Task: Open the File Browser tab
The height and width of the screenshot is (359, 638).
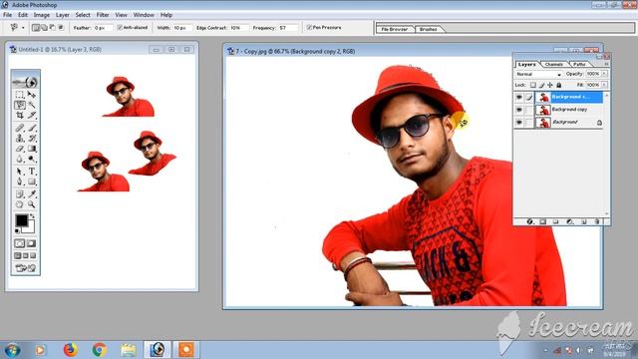Action: (395, 29)
